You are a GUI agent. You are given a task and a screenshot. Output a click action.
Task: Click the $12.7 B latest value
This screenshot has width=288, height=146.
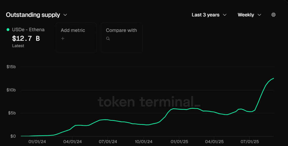click(x=26, y=38)
